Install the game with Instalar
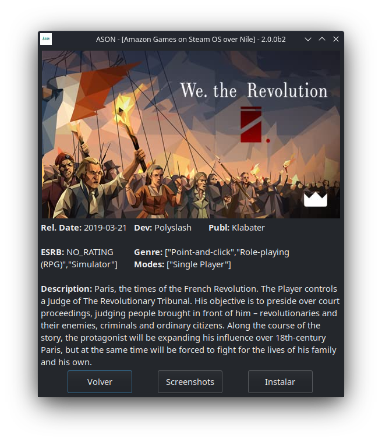Screen dimensions: 382x442 pyautogui.click(x=280, y=381)
